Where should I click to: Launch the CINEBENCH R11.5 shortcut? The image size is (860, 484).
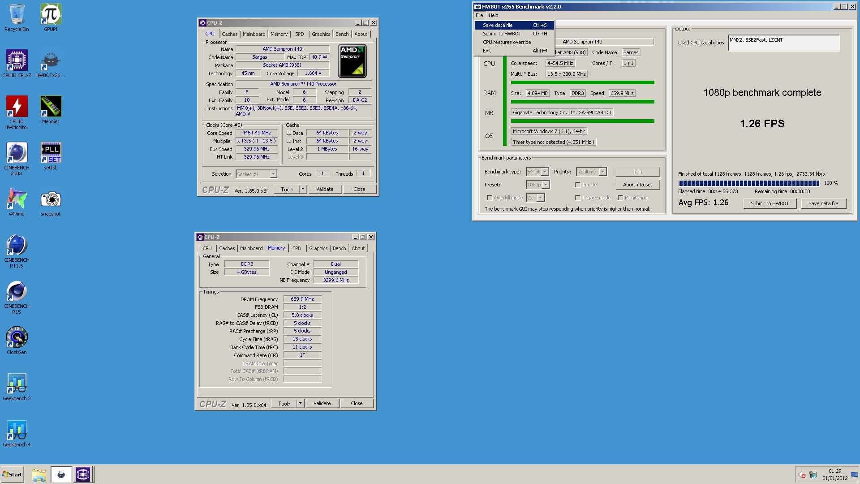pos(17,251)
